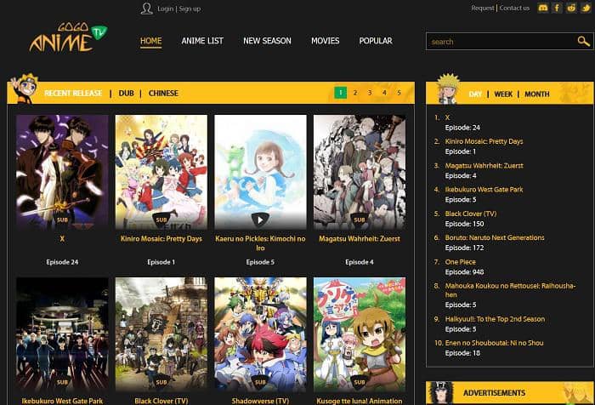The height and width of the screenshot is (405, 595).
Task: Click SUB badge on Shadowverse poster
Action: point(260,382)
